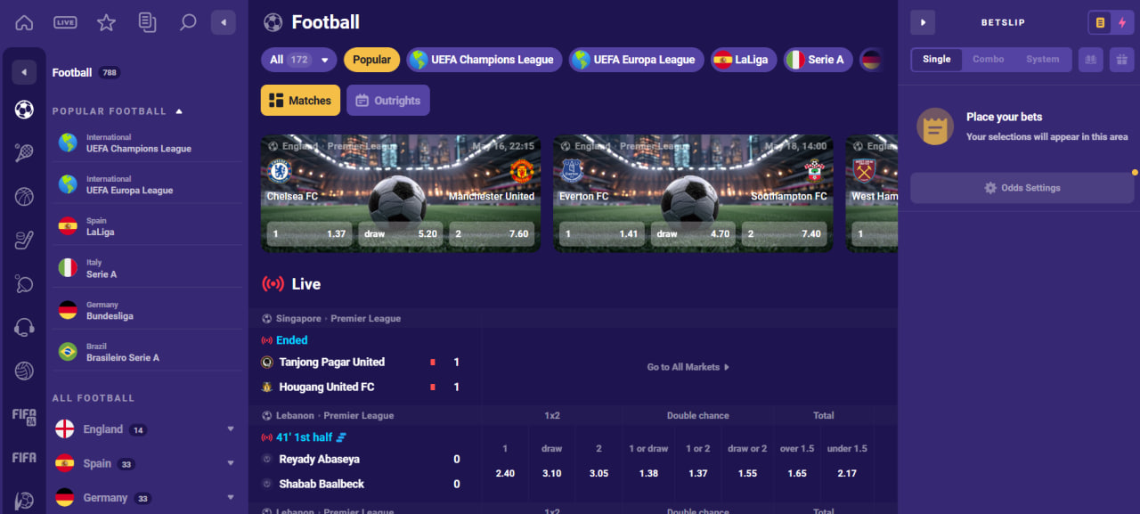Open Brazil Brasileiro Serie A in sidebar
The height and width of the screenshot is (514, 1140).
(x=147, y=352)
